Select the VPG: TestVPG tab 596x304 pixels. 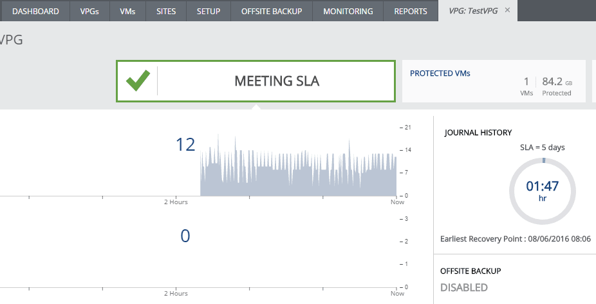(x=470, y=11)
